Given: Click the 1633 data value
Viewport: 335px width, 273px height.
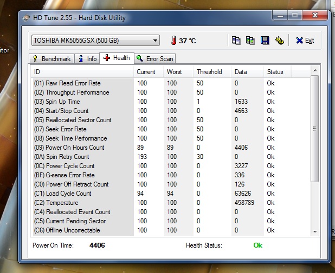Looking at the screenshot, I should click(x=241, y=102).
